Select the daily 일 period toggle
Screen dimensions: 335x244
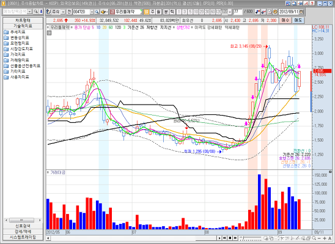[146, 12]
